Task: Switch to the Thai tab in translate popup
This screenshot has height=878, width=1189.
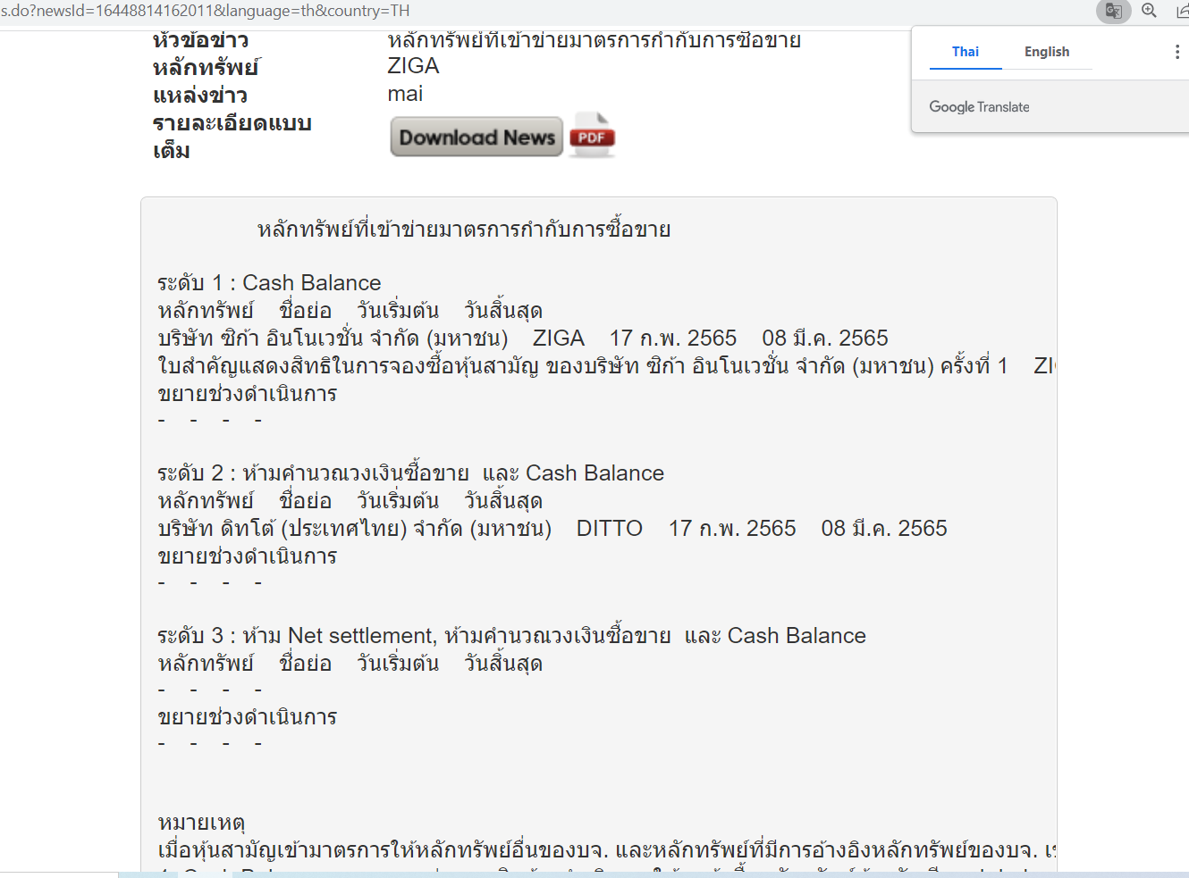Action: [966, 52]
